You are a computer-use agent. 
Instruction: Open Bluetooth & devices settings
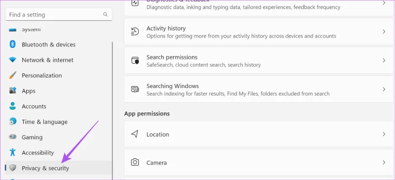tap(58, 45)
